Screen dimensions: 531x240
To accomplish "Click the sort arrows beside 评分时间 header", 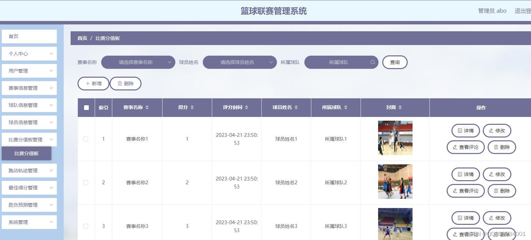I will [246, 107].
